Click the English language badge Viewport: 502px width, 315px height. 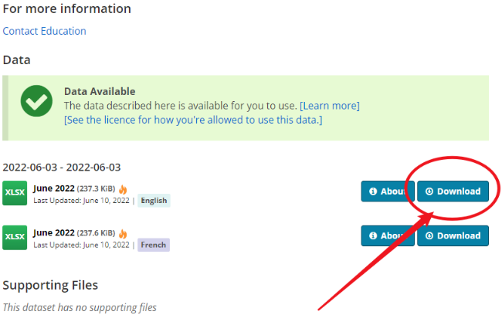click(x=154, y=201)
